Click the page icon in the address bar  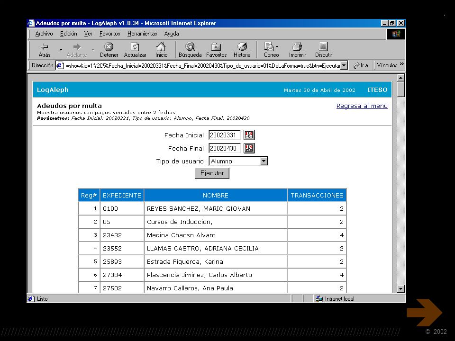pos(60,65)
